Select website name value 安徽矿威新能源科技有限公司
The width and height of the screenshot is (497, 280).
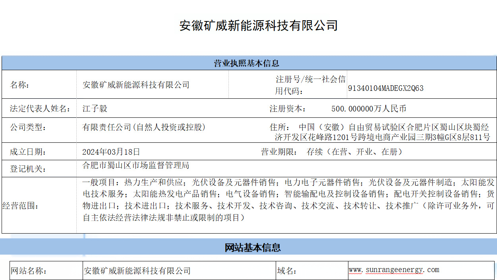pos(137,271)
